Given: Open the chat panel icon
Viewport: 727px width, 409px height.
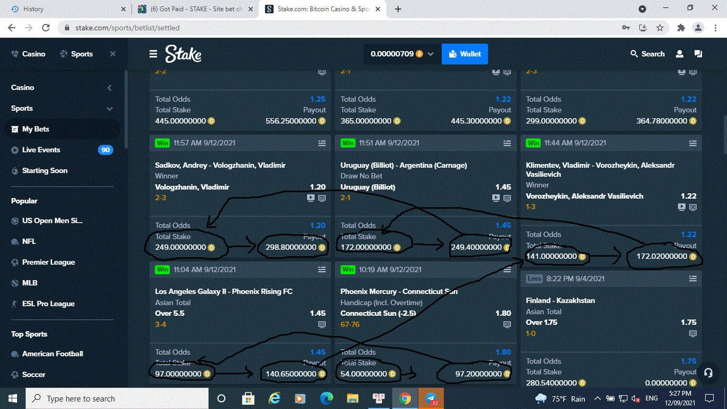Looking at the screenshot, I should [x=698, y=54].
